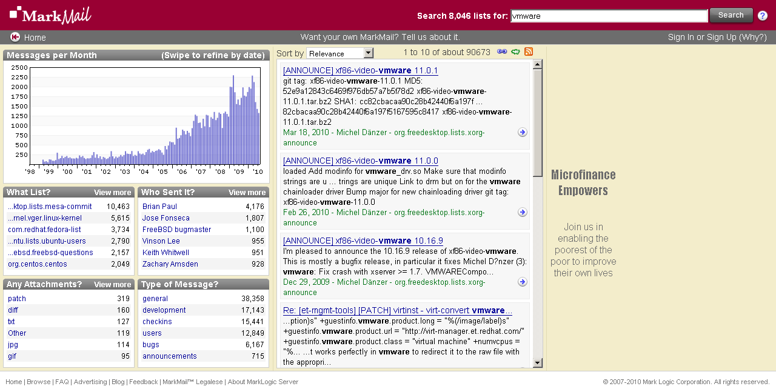The width and height of the screenshot is (776, 392).
Task: Click the results list scrollbar thumb
Action: pos(538,123)
